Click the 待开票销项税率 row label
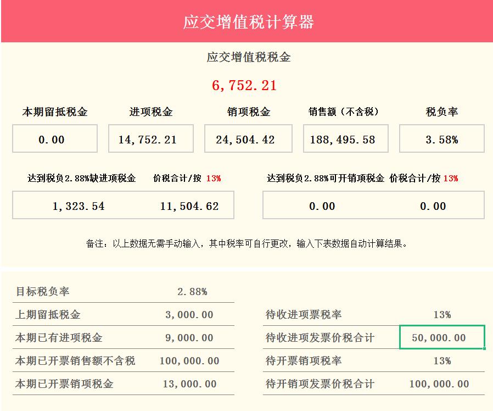This screenshot has width=493, height=411. 304,360
